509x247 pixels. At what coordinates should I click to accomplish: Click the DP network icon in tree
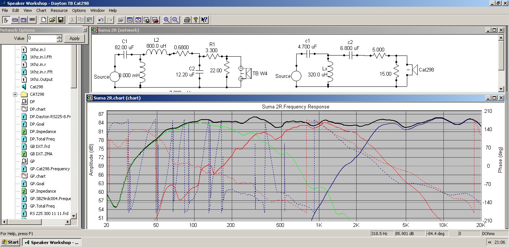coord(24,102)
